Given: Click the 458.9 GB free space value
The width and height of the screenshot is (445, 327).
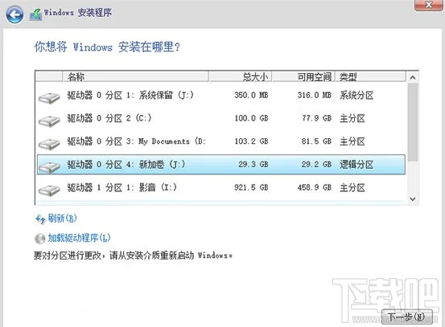Looking at the screenshot, I should pyautogui.click(x=315, y=187).
